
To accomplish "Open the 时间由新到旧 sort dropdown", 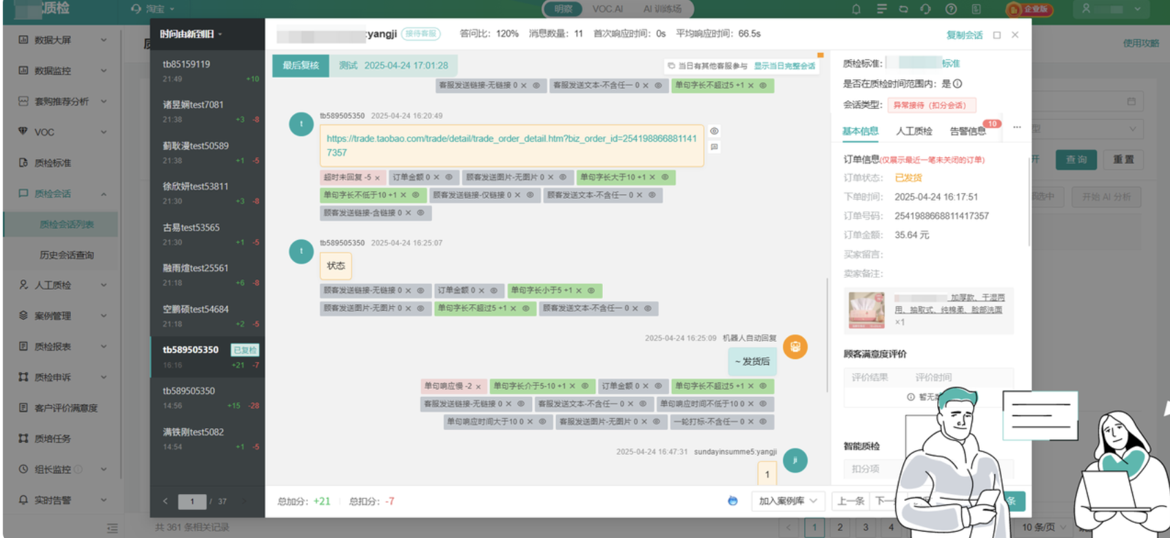I will coord(191,34).
